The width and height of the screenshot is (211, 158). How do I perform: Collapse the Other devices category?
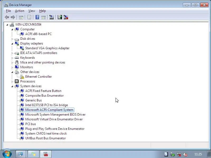(x=12, y=72)
